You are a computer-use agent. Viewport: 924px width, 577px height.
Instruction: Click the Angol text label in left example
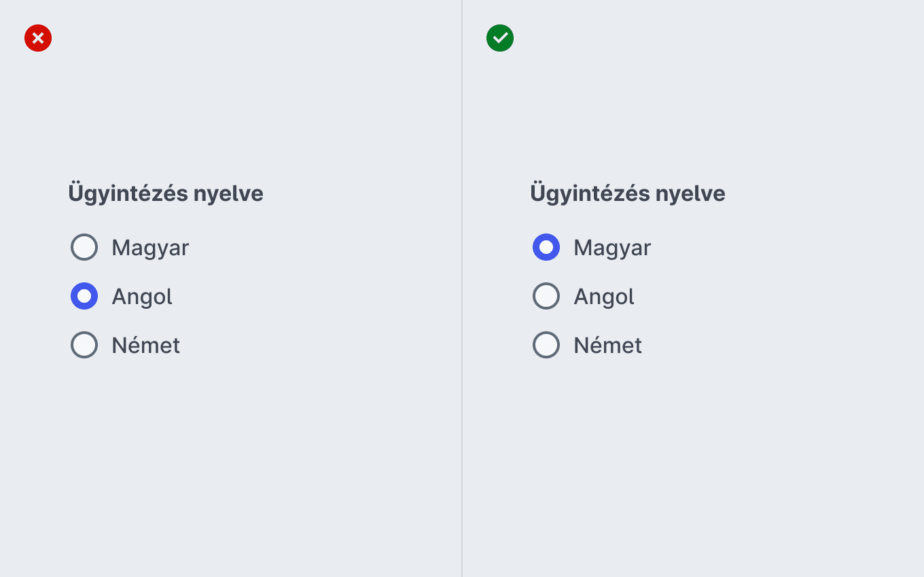(142, 297)
